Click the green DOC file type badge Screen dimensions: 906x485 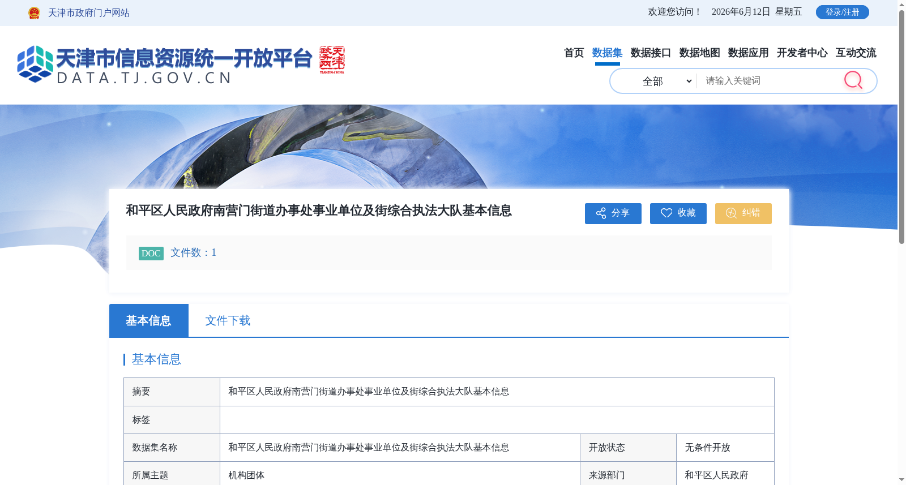coord(151,253)
